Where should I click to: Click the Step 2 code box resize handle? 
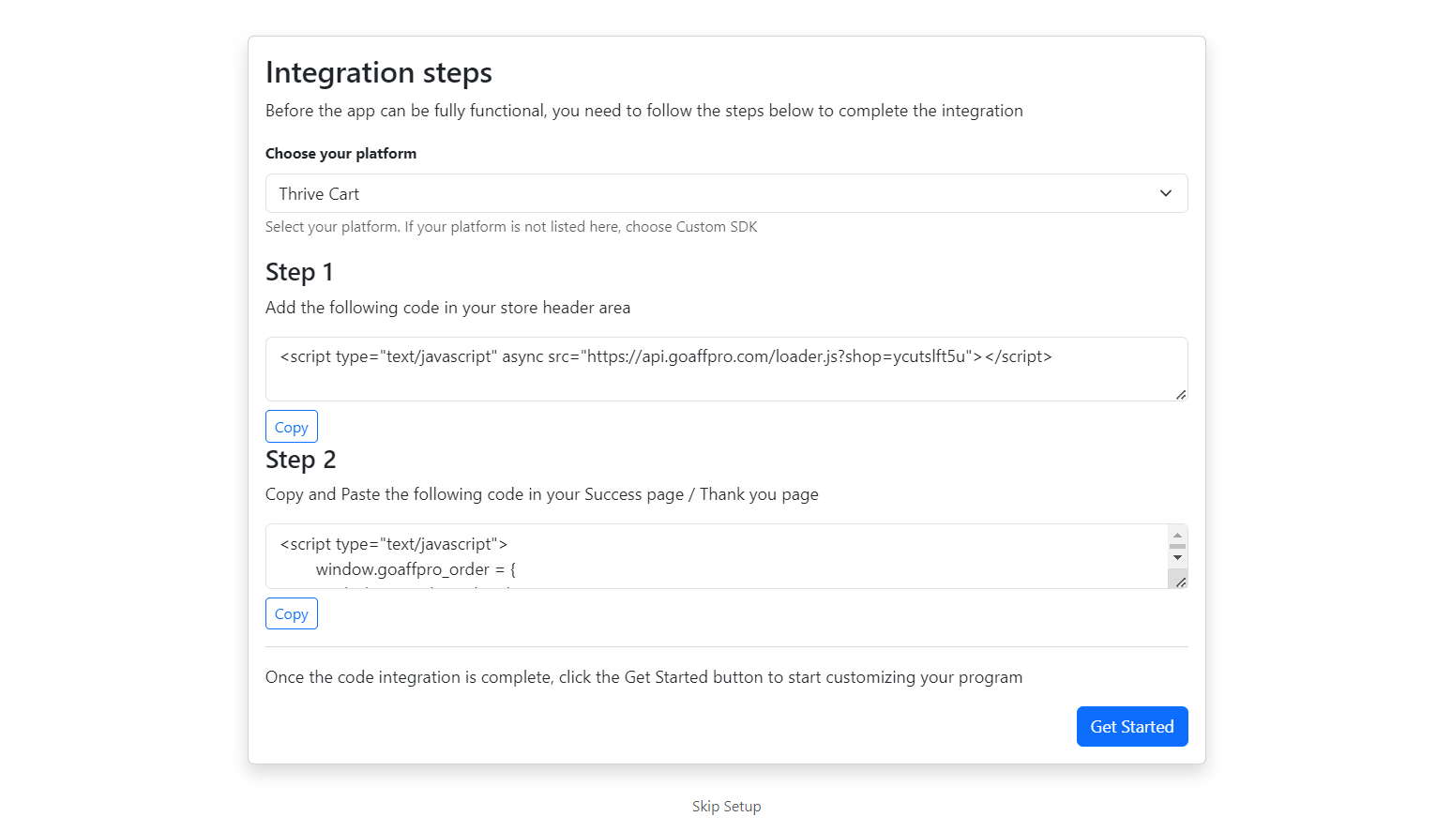pyautogui.click(x=1180, y=582)
